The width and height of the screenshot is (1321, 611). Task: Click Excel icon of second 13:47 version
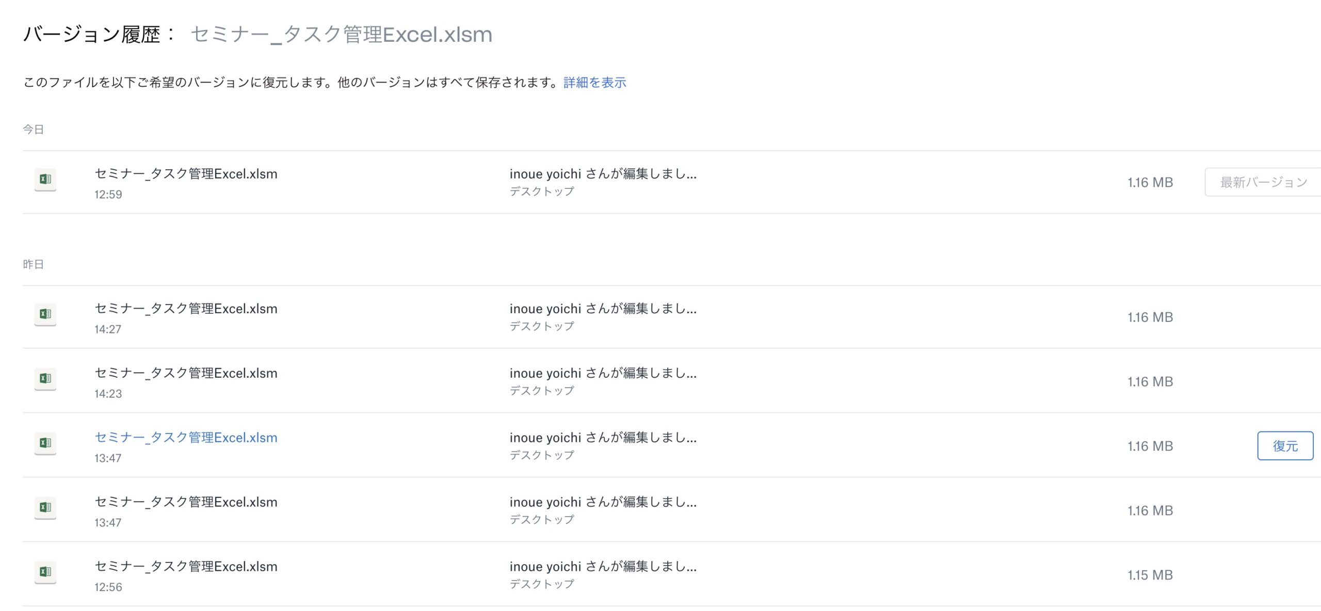[45, 508]
